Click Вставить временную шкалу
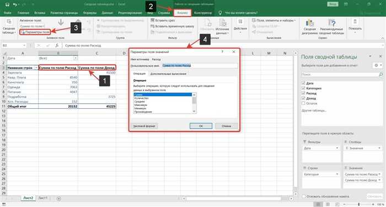 click(172, 26)
